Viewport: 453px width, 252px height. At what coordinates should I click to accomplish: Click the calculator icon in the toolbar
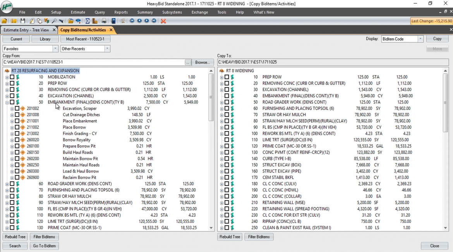point(113,21)
